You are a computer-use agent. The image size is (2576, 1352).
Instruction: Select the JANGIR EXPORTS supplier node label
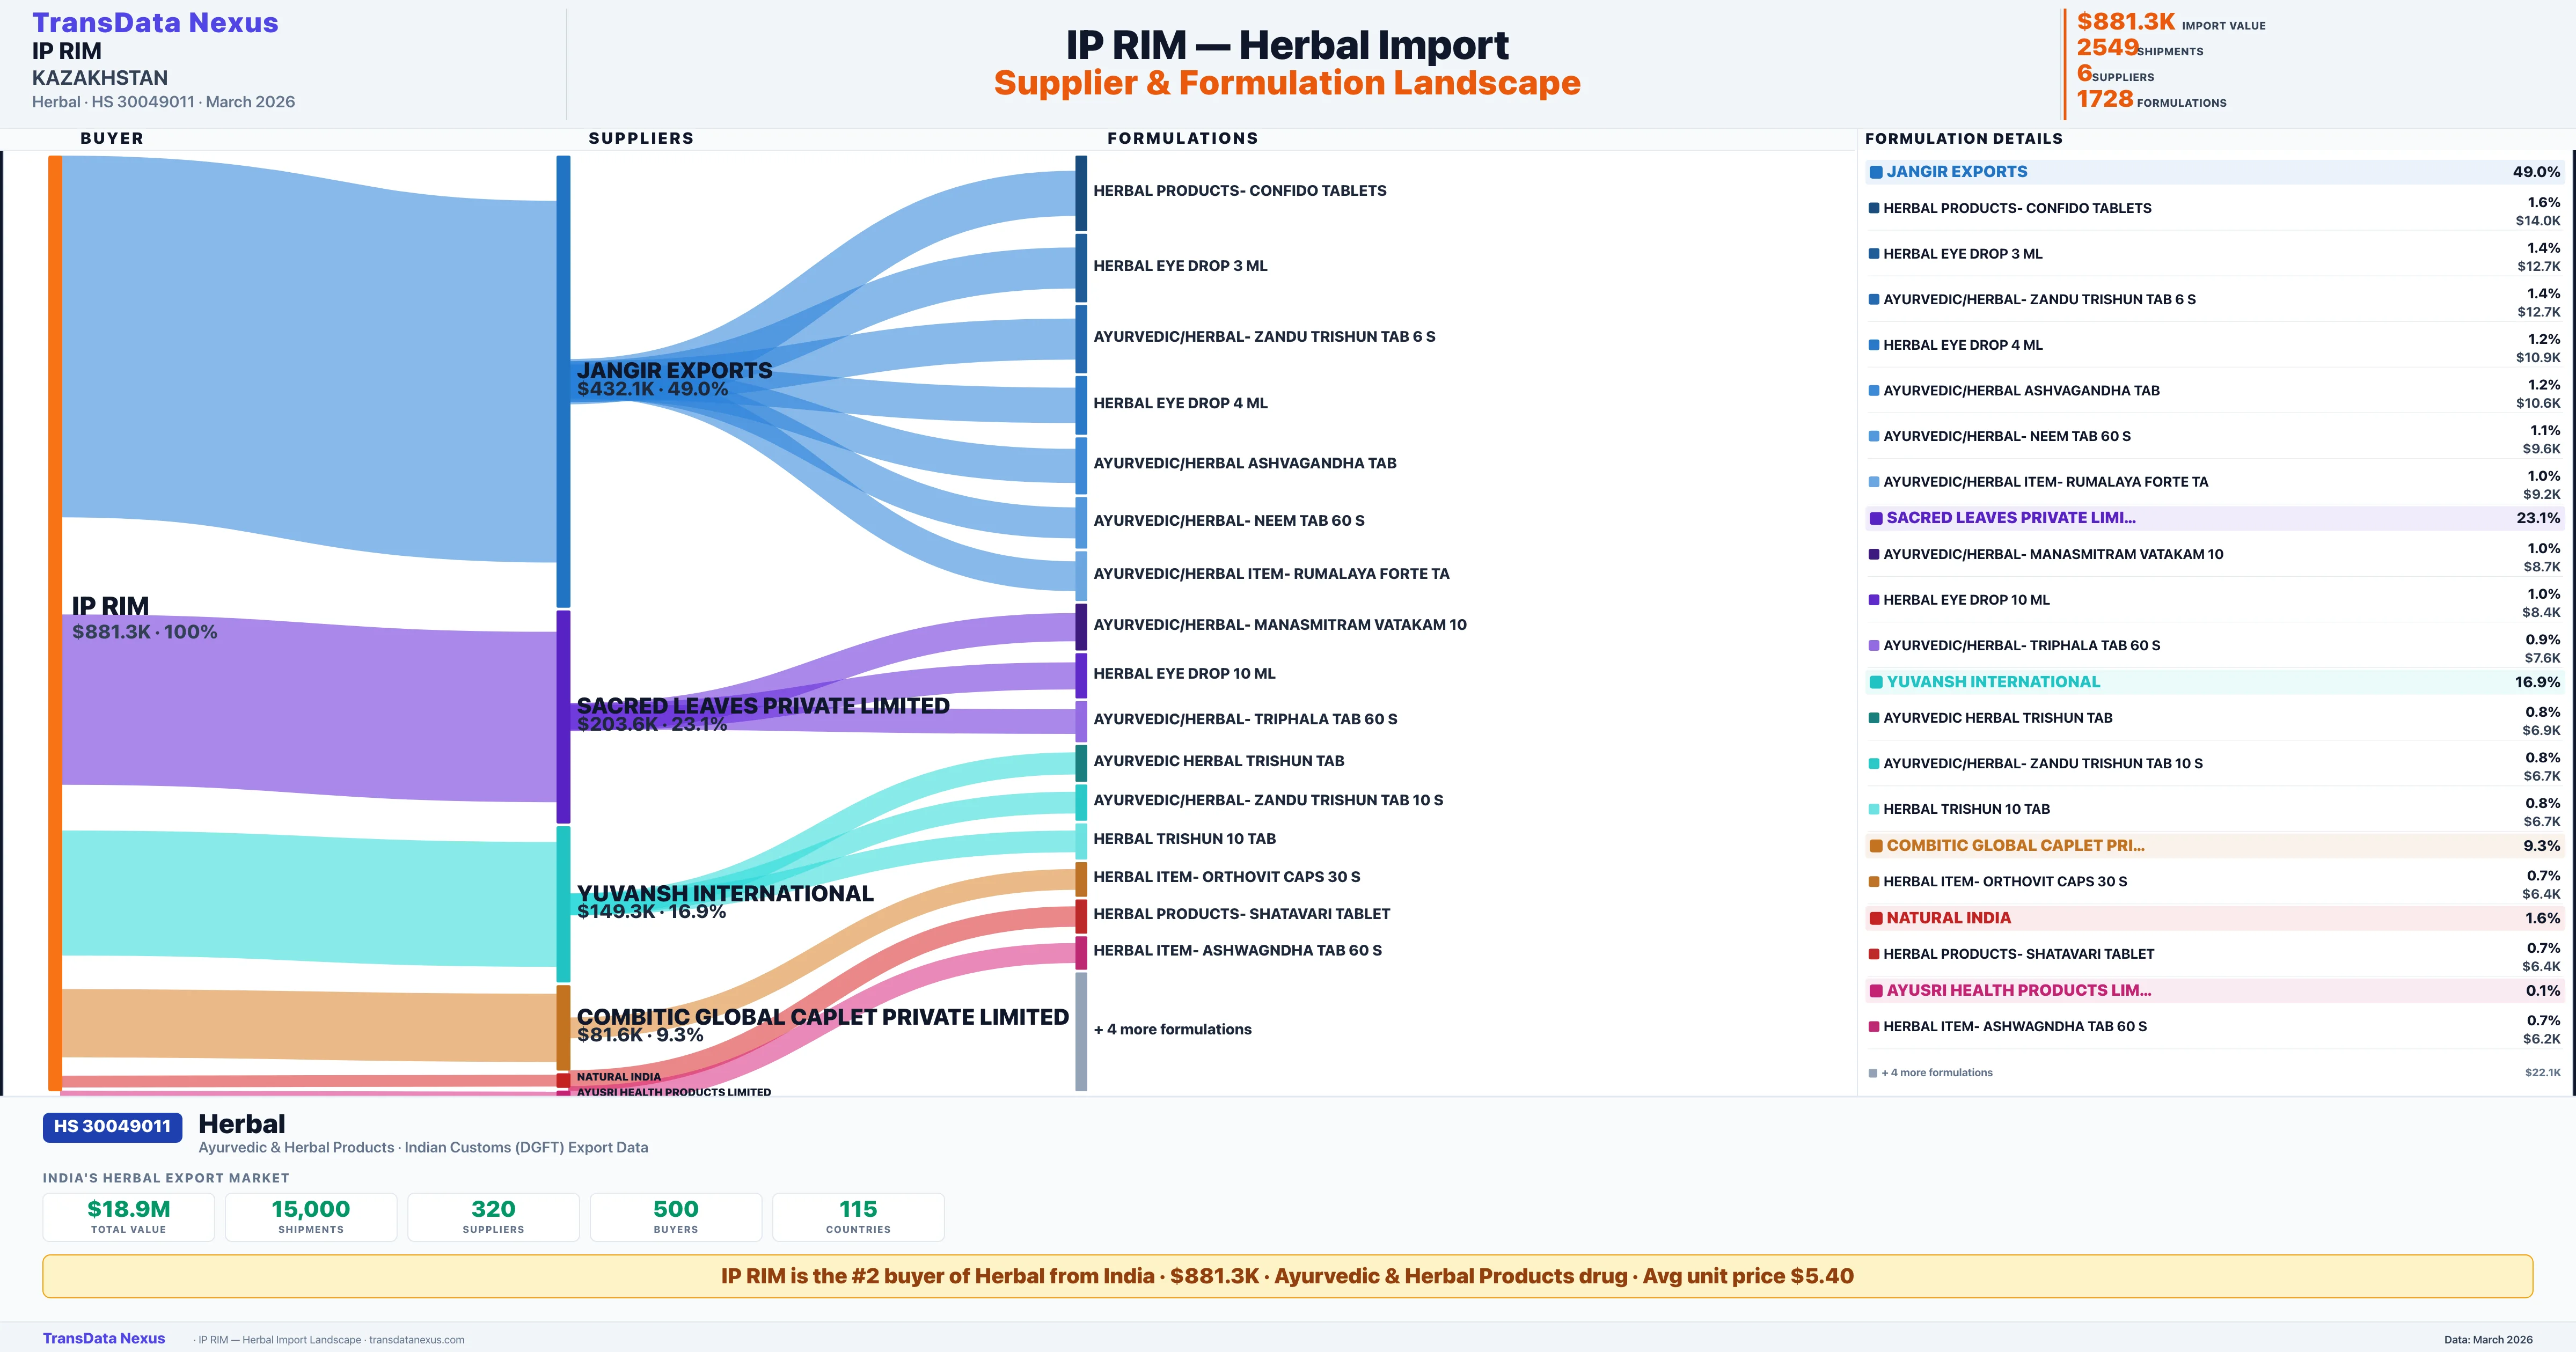(x=674, y=371)
